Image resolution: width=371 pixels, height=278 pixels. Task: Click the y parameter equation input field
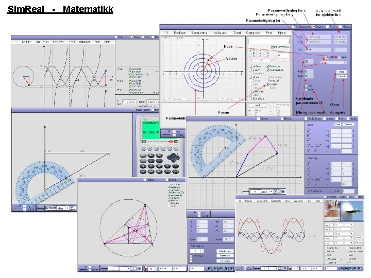tap(318, 42)
